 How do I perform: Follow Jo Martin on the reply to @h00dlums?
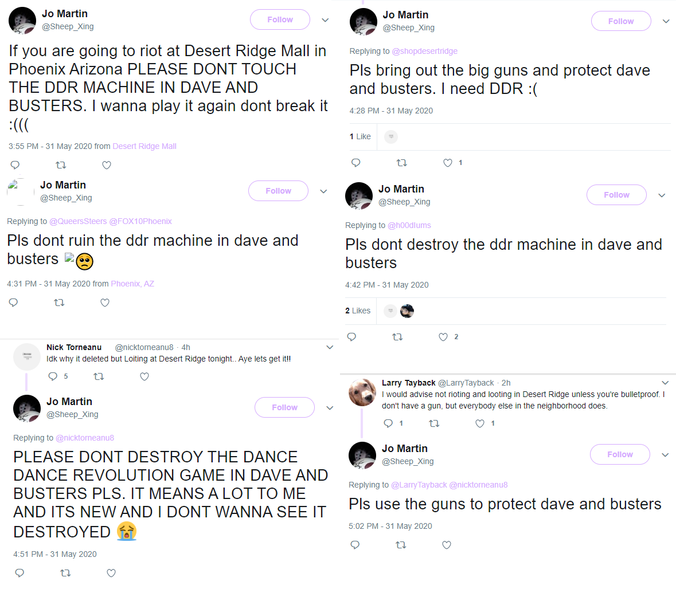click(616, 195)
